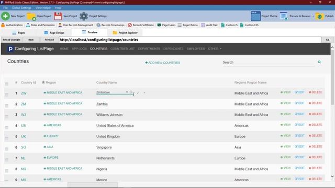Open User Records Management
The width and height of the screenshot is (335, 188).
(x=75, y=25)
